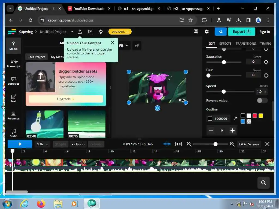Switch to YouTube Downloader browser tab
This screenshot has height=209, width=279.
[x=89, y=8]
